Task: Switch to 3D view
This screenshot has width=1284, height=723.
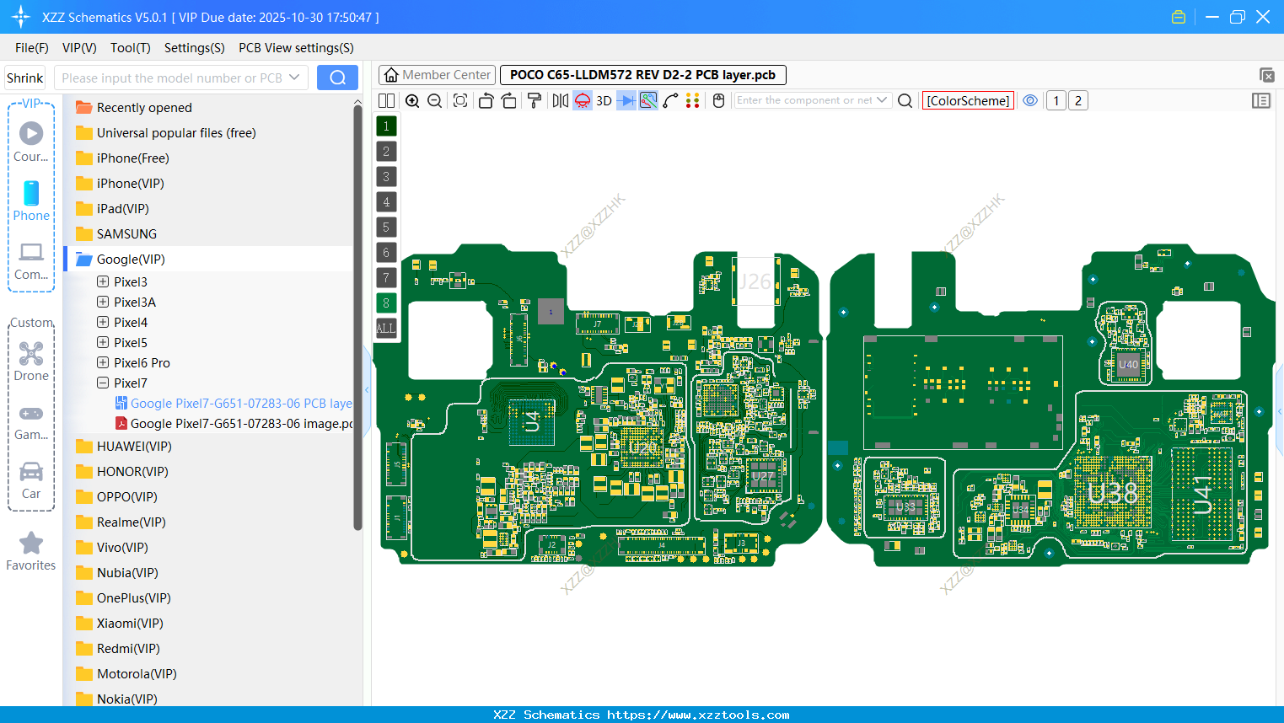Action: [x=604, y=100]
